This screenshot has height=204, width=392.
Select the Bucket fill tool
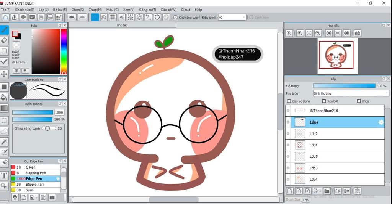[x=4, y=97]
